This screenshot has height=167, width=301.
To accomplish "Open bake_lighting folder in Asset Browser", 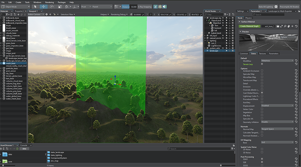I will click(56, 155).
